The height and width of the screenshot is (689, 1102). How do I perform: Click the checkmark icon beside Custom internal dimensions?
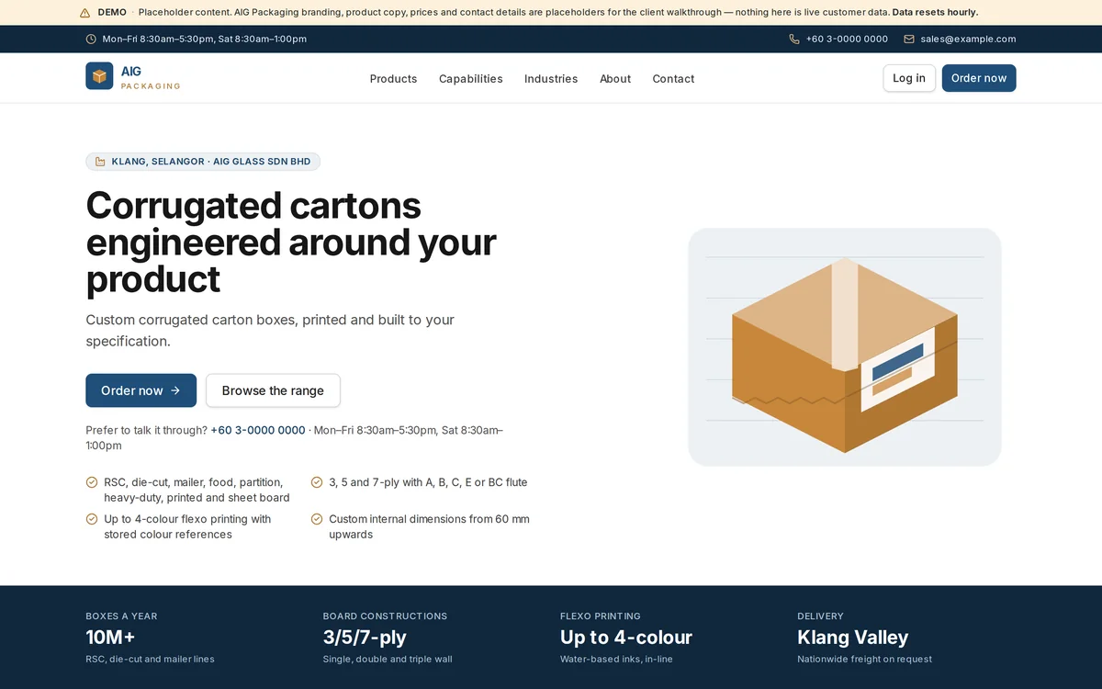317,519
